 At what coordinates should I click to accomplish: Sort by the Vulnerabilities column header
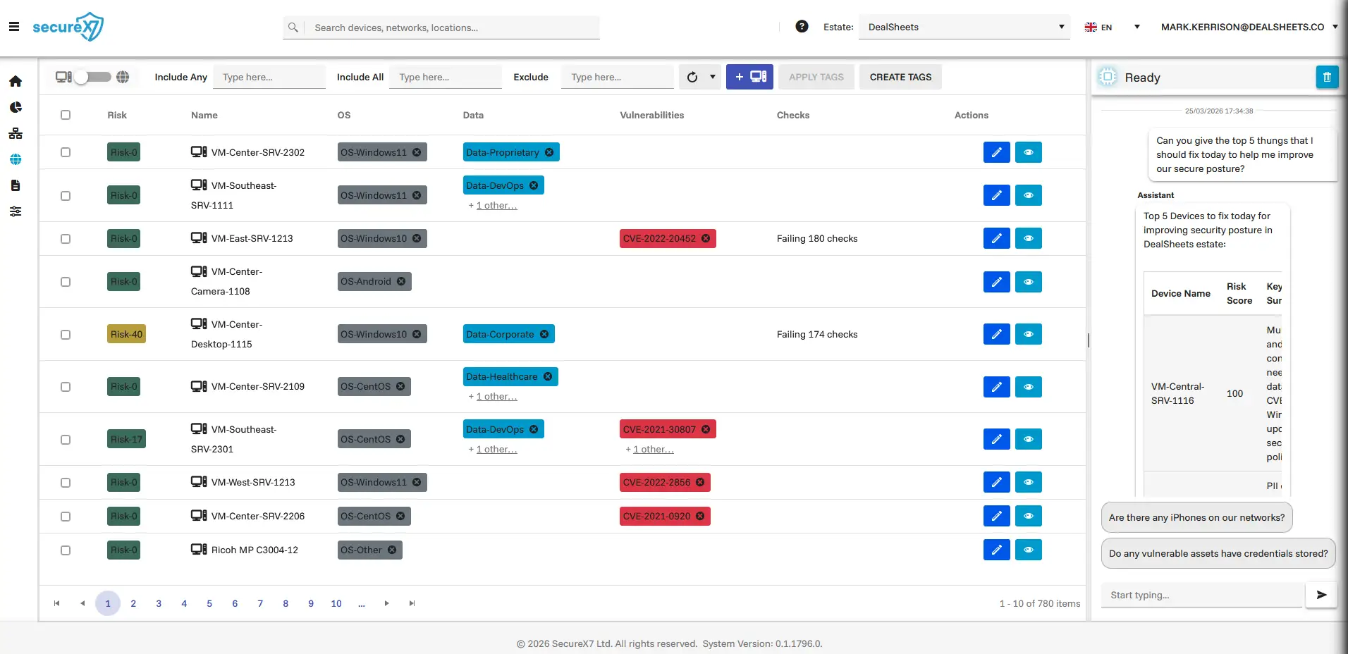[651, 115]
